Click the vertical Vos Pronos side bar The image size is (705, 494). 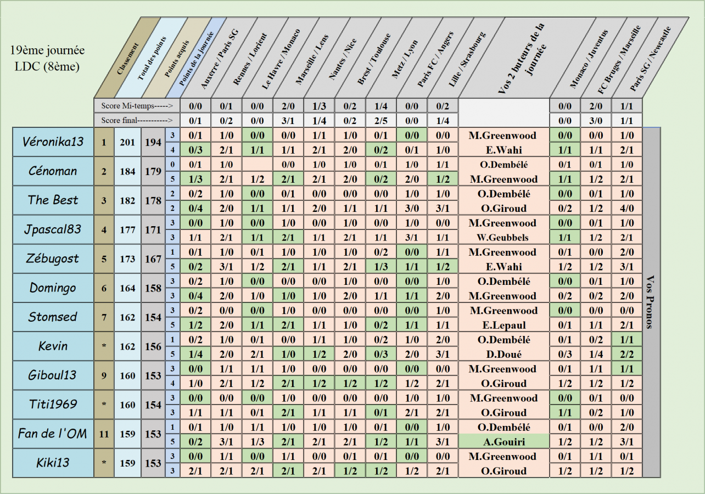point(651,302)
